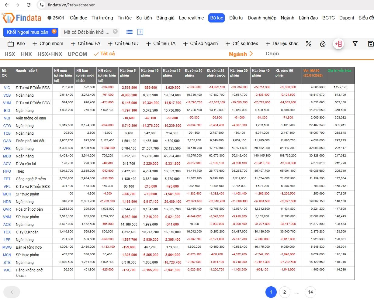374x300 pixels.
Task: Expand the Chỉ tiêu FA options
Action: point(85,43)
